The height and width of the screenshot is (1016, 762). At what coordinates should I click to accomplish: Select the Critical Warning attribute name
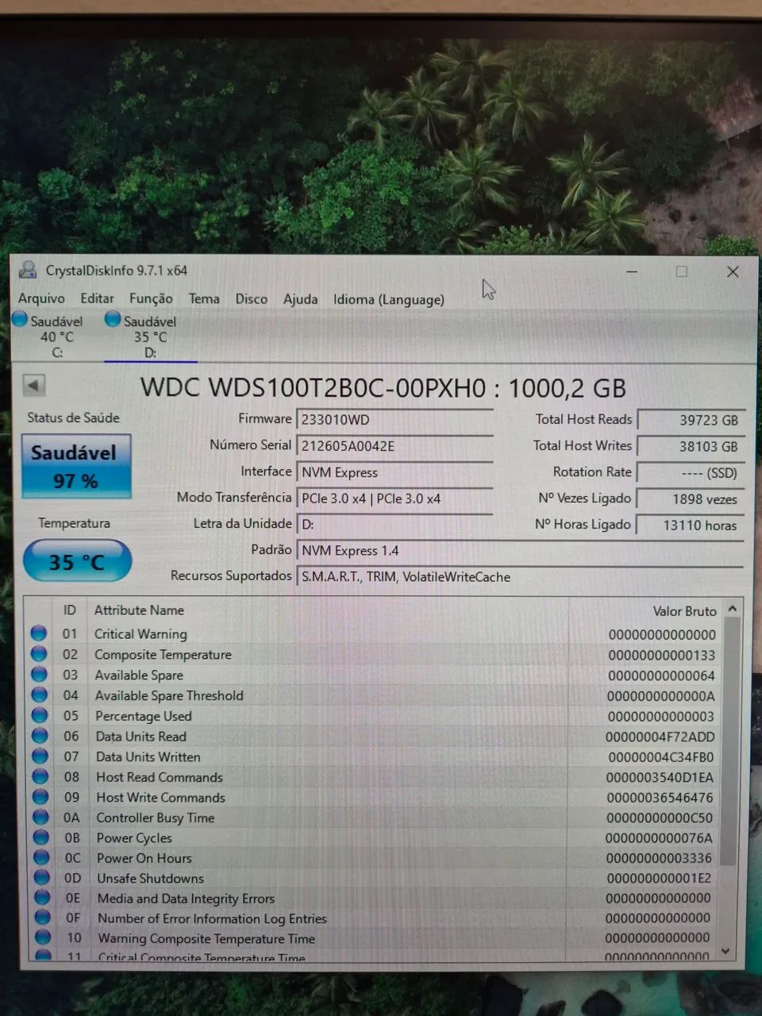140,633
